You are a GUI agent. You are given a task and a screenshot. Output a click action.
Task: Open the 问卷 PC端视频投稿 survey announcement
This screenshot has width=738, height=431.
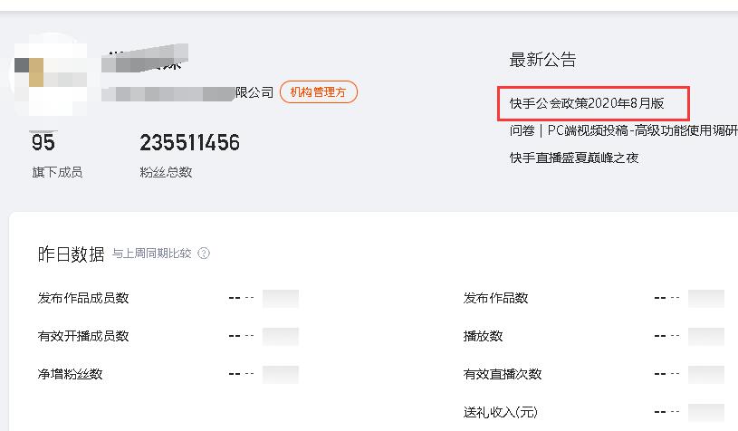pos(623,130)
